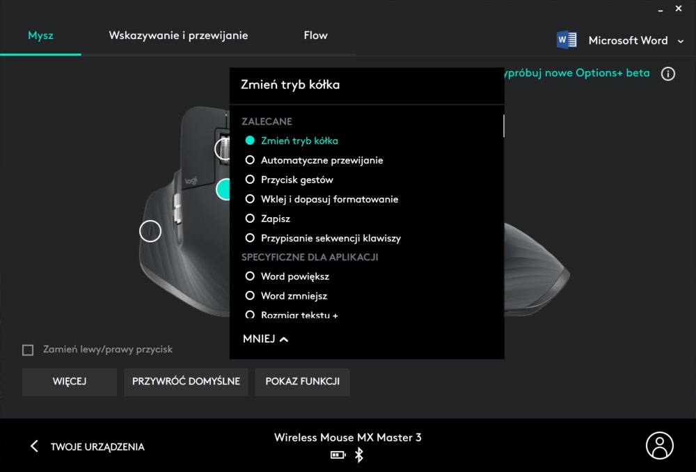696x472 pixels.
Task: Select the Automatyczne przewijanie radio option
Action: coord(250,160)
